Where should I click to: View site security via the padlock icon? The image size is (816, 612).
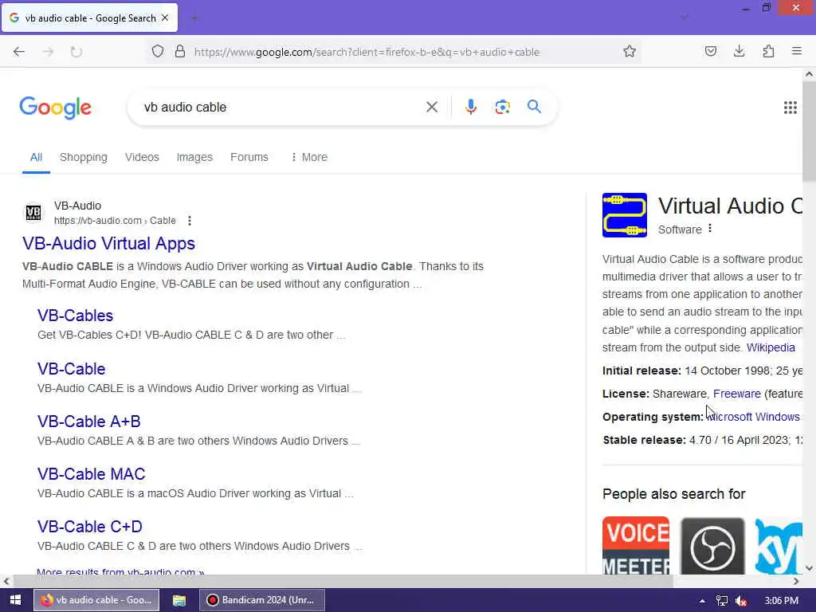click(x=179, y=52)
